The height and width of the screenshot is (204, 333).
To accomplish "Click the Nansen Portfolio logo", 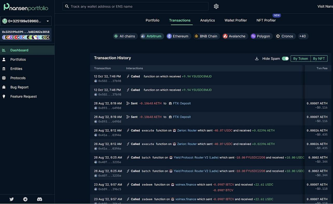I will (x=26, y=7).
